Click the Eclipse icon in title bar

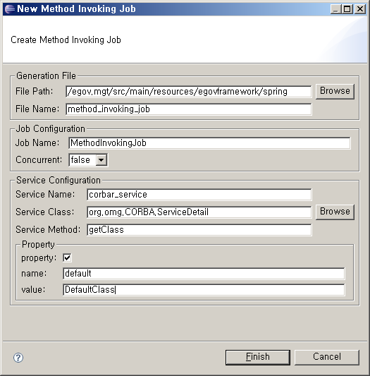coord(10,9)
